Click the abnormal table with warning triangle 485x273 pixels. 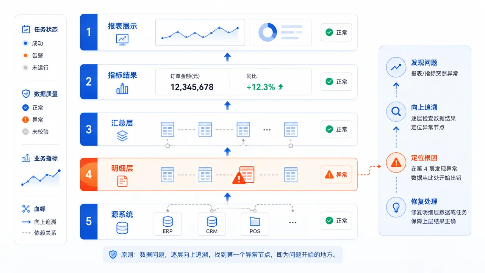(244, 175)
